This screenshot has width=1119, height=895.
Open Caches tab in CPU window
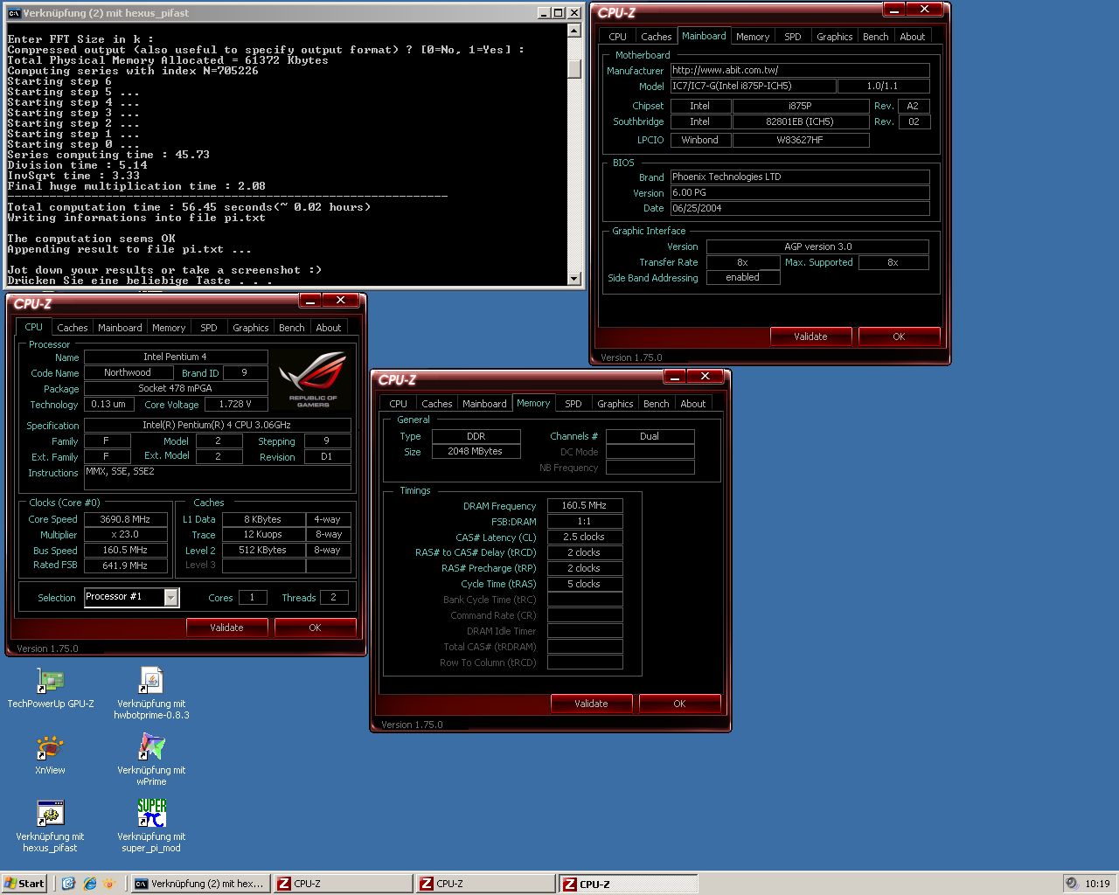[73, 328]
